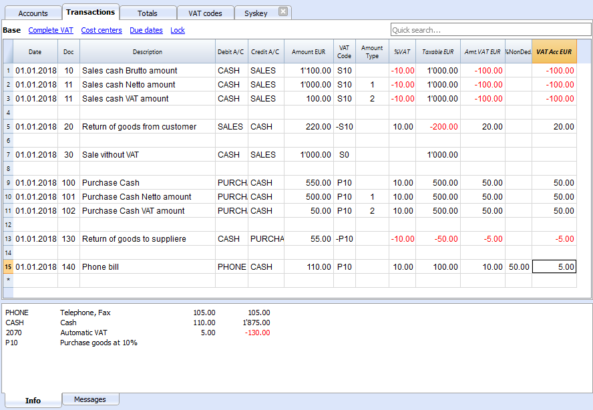This screenshot has width=593, height=410.
Task: Click doc number 100 cell
Action: (x=69, y=183)
